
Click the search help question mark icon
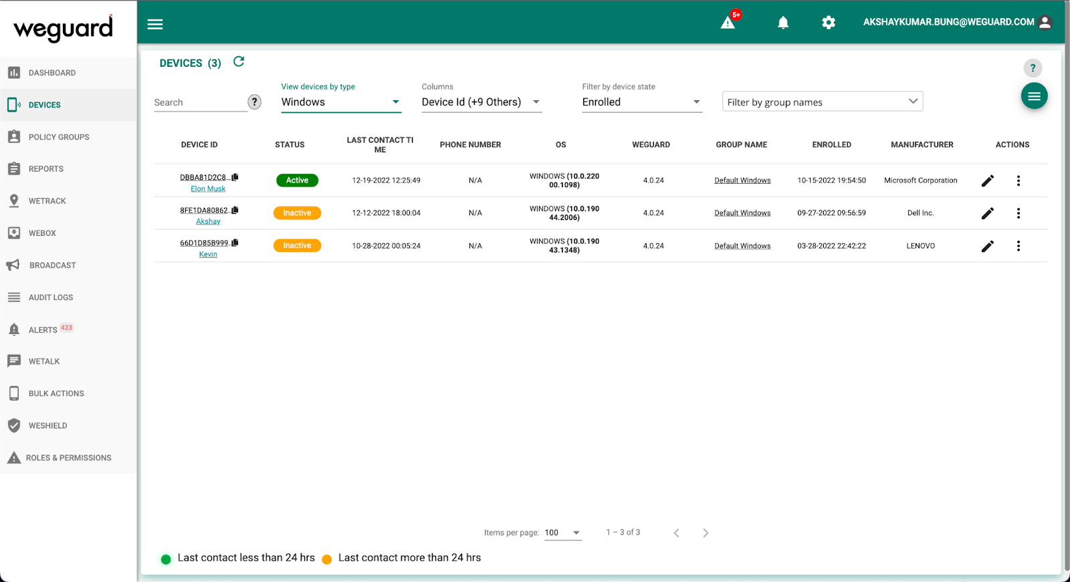pyautogui.click(x=255, y=102)
